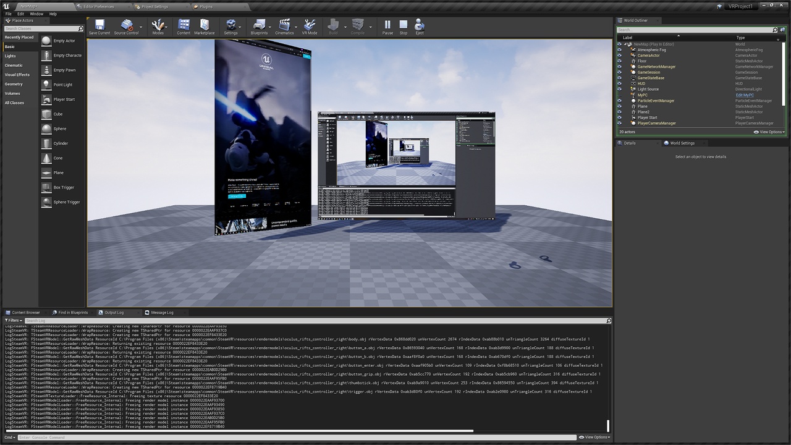Click the add folder icon in World Outliner
The width and height of the screenshot is (791, 445).
click(782, 30)
